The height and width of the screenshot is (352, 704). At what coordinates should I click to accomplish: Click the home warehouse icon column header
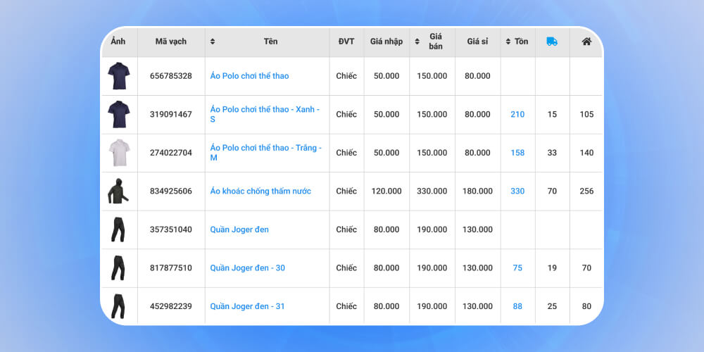click(x=586, y=42)
